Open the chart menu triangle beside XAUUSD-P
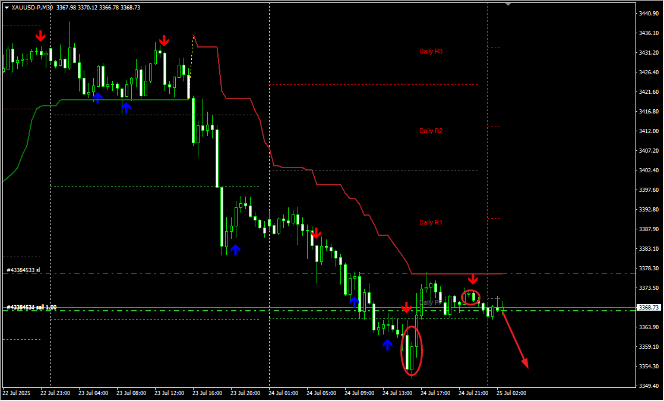 pos(7,7)
